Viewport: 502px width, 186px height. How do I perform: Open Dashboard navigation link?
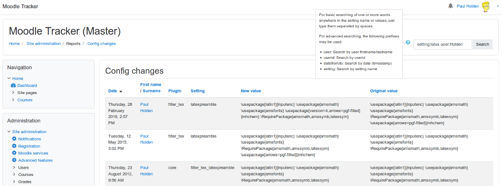tap(27, 85)
